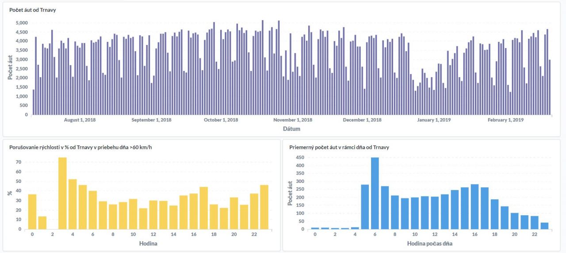The width and height of the screenshot is (566, 253).
Task: Select the "January 1, 2019" date tick
Action: point(434,120)
